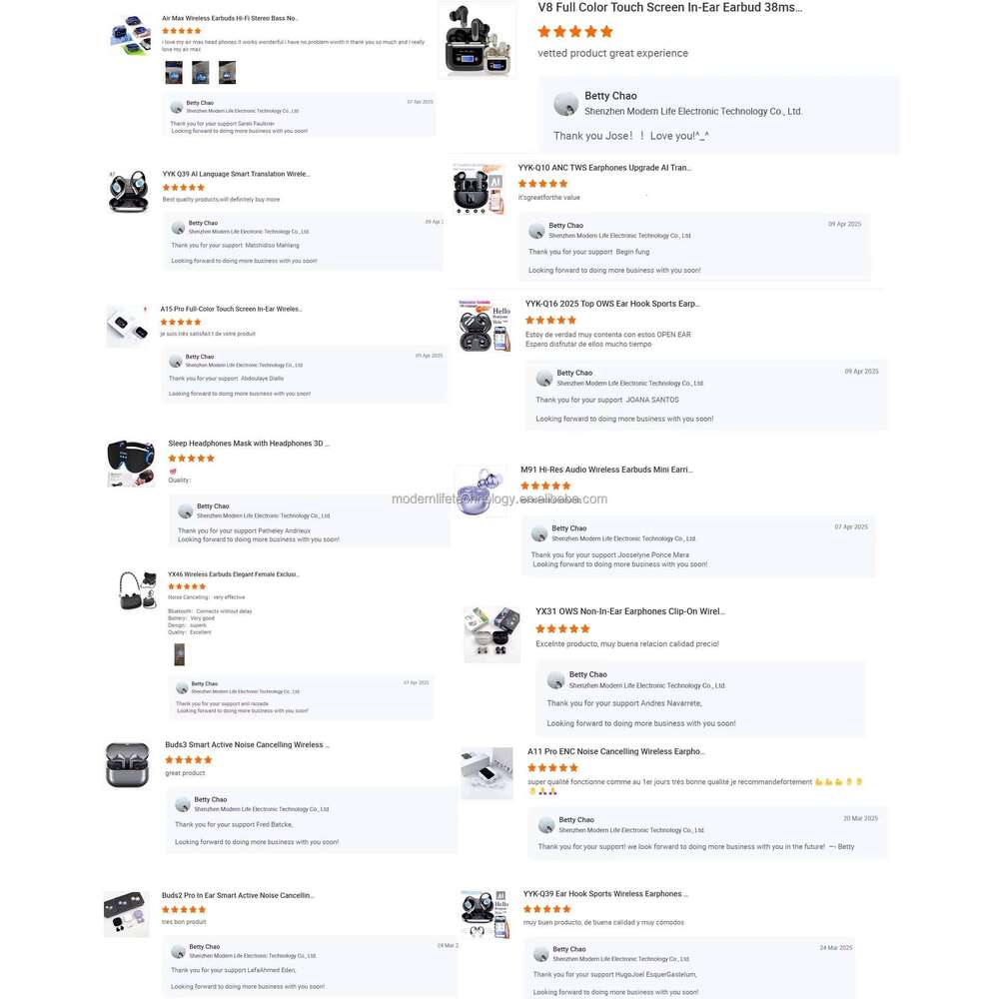Click the V8 Full Color Touch Screen title

tap(669, 8)
